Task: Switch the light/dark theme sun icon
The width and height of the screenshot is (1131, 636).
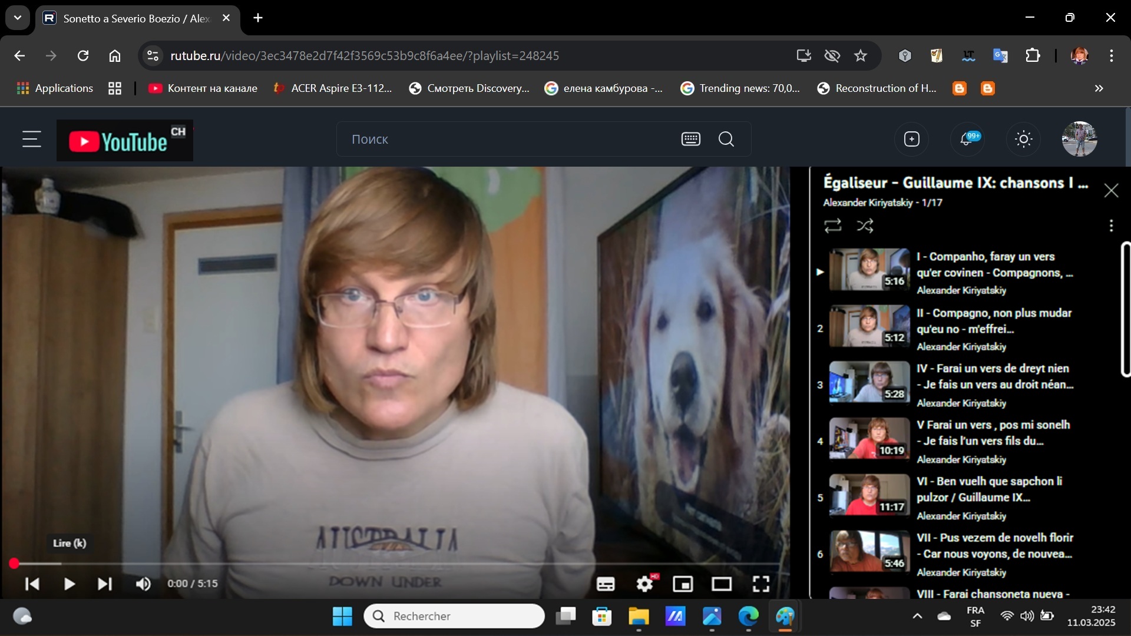Action: pyautogui.click(x=1023, y=140)
